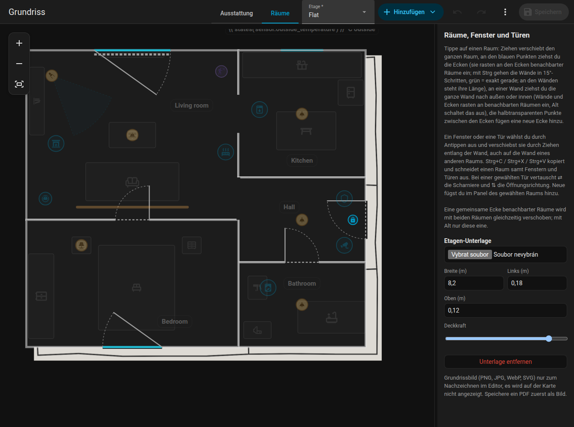Edit the Links (m) field
Viewport: 574px width, 427px height.
(537, 283)
